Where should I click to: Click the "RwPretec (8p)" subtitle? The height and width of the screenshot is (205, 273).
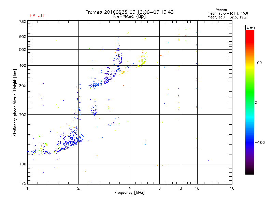129,16
